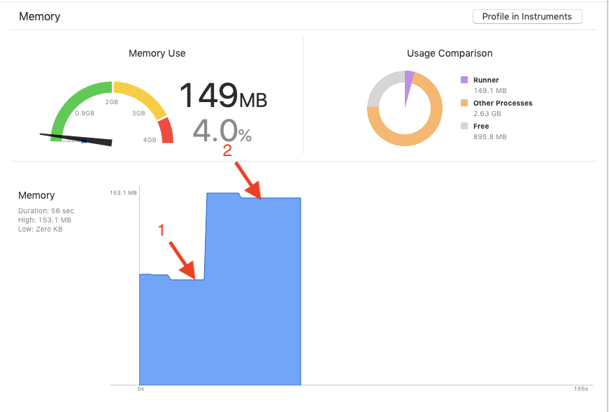This screenshot has width=609, height=412.
Task: Select the orange Other Processes swatch
Action: [464, 103]
